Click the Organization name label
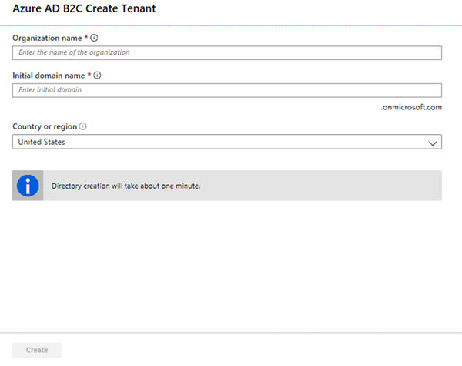This screenshot has height=366, width=462. (x=48, y=37)
